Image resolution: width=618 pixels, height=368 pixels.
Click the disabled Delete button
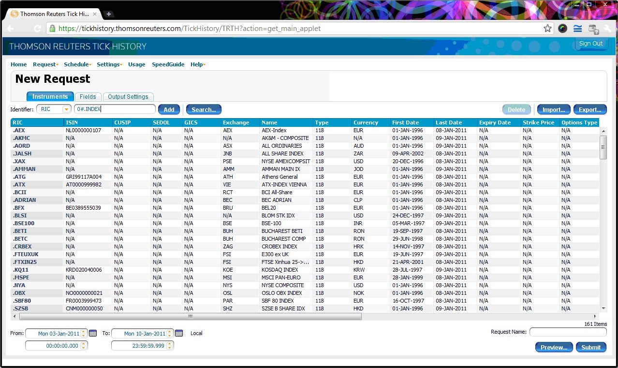tap(516, 109)
